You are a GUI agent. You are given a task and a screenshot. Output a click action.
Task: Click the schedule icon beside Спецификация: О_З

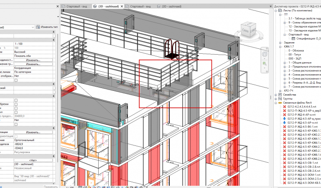pos(293,39)
